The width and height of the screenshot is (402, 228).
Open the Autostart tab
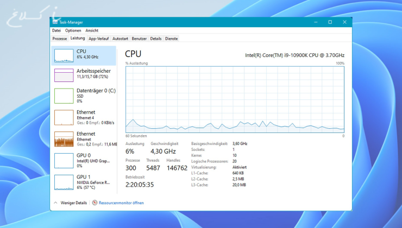[x=120, y=39]
